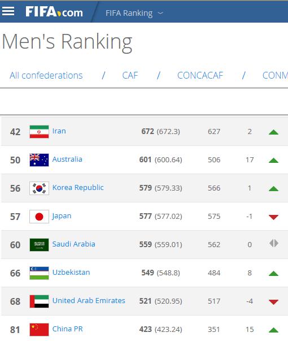
Task: Open the Uzbekistan team link
Action: (x=71, y=273)
